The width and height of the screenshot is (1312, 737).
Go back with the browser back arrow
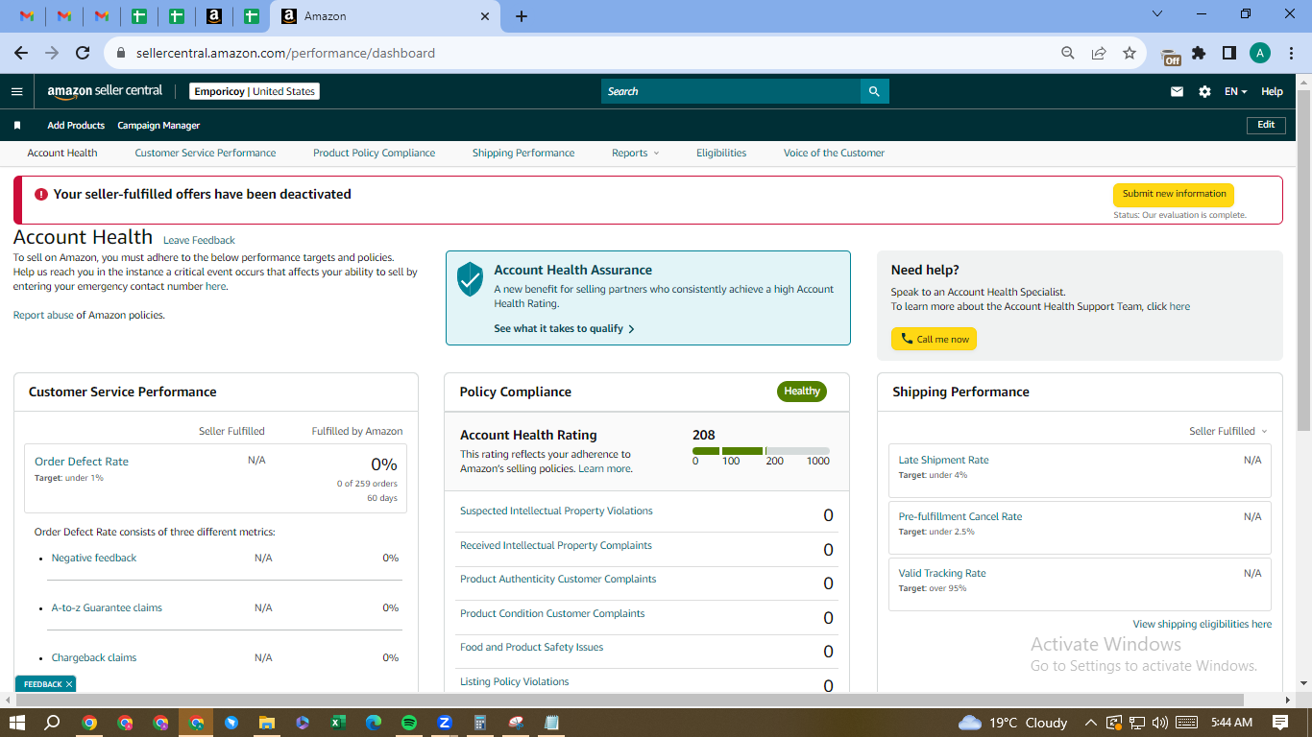click(x=21, y=53)
